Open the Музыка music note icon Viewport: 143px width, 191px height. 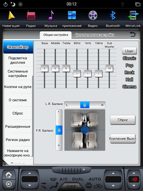(51, 15)
